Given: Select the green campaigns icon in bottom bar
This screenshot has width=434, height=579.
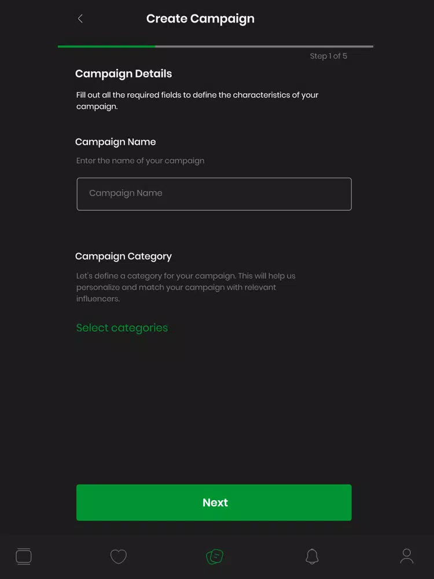Looking at the screenshot, I should coord(215,556).
